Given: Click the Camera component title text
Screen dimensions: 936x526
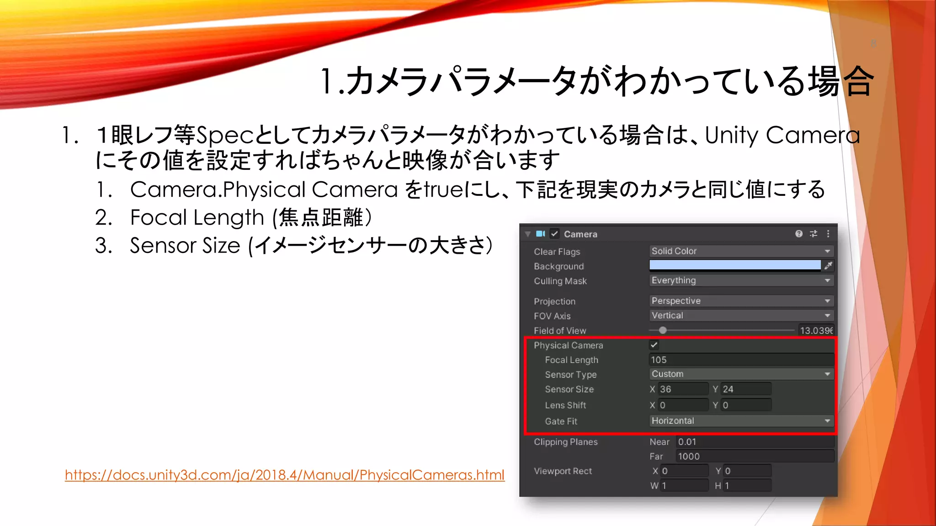Looking at the screenshot, I should (580, 234).
